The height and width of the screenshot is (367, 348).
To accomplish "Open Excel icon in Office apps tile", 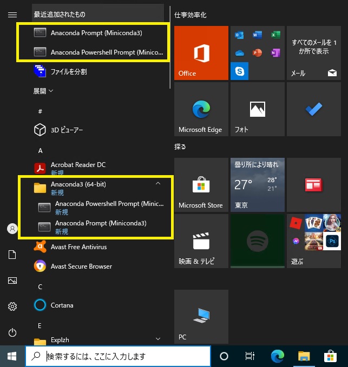I will (x=275, y=35).
